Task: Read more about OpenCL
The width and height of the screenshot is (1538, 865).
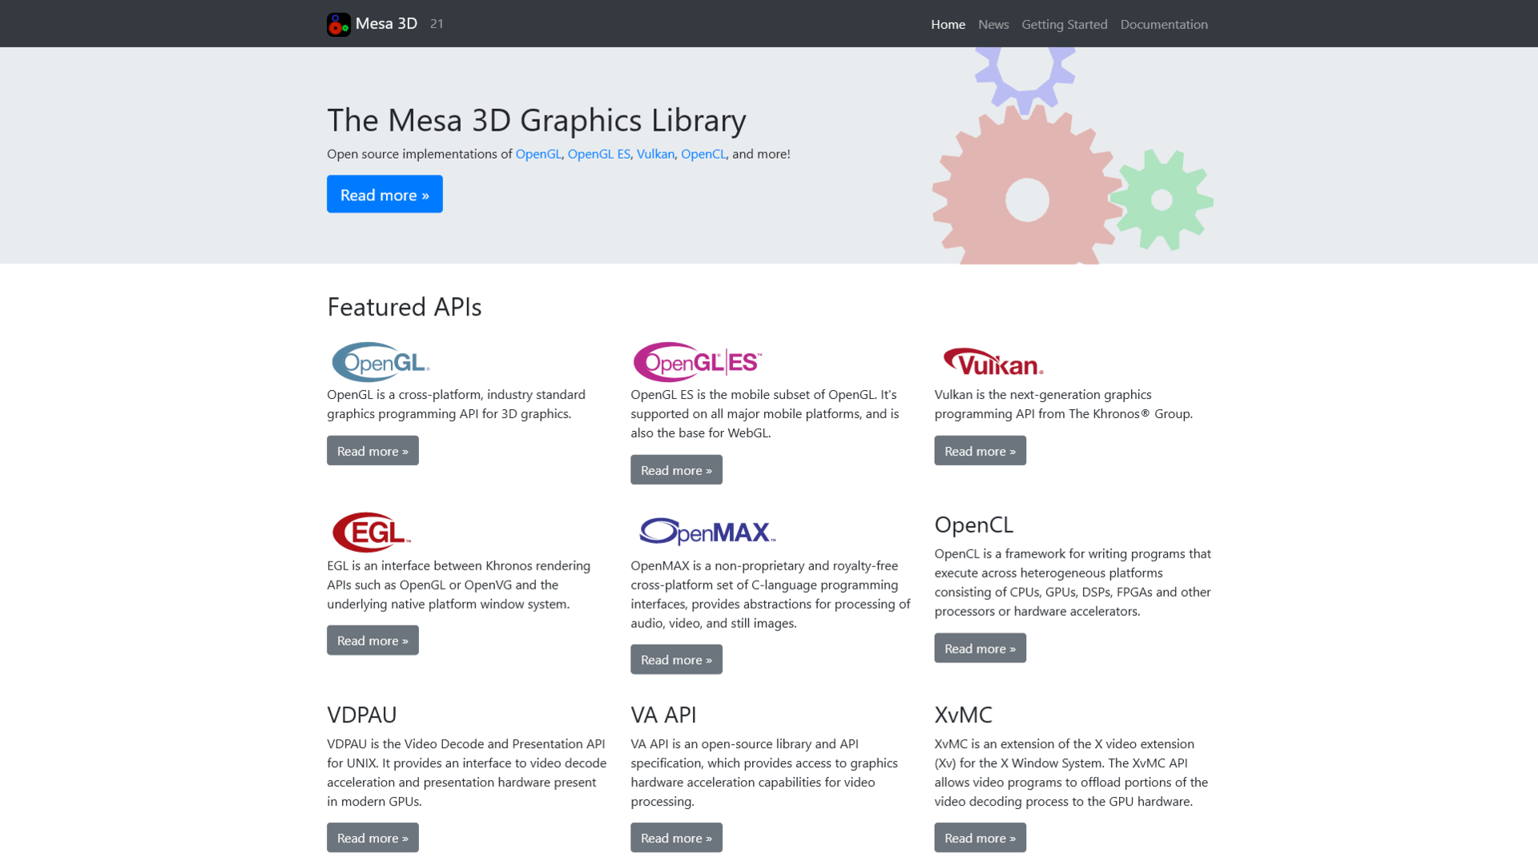Action: pos(980,649)
